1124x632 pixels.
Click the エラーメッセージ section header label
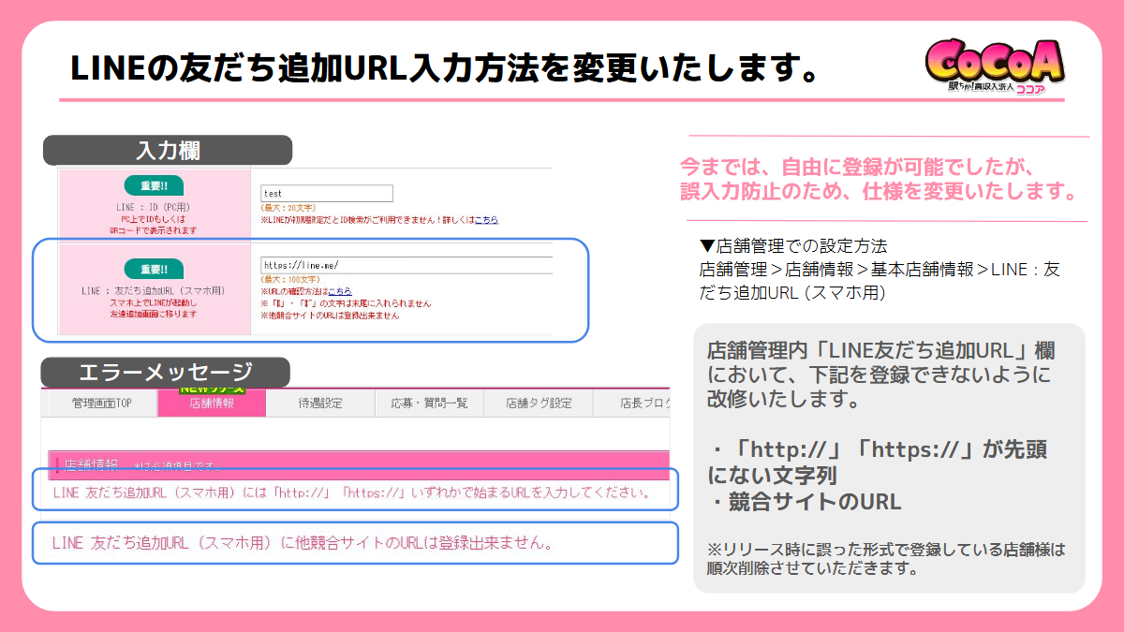coord(165,372)
